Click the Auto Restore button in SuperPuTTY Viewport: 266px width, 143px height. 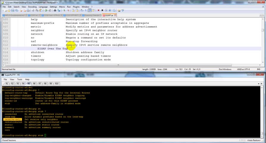254,140
